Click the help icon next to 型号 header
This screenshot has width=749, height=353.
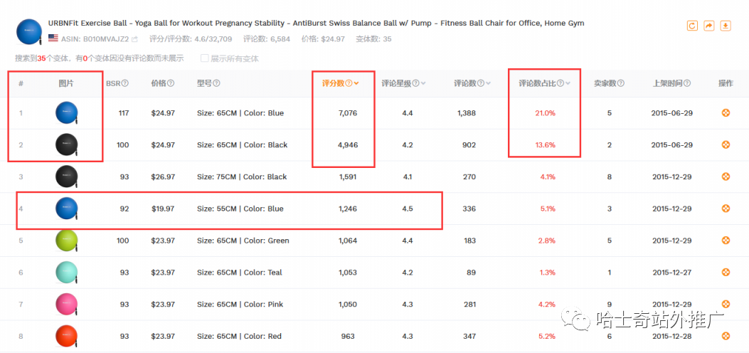click(216, 83)
